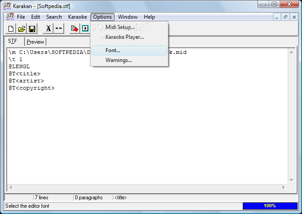This screenshot has height=214, width=302.
Task: Click 'Select the editor font' status text
Action: pos(27,206)
